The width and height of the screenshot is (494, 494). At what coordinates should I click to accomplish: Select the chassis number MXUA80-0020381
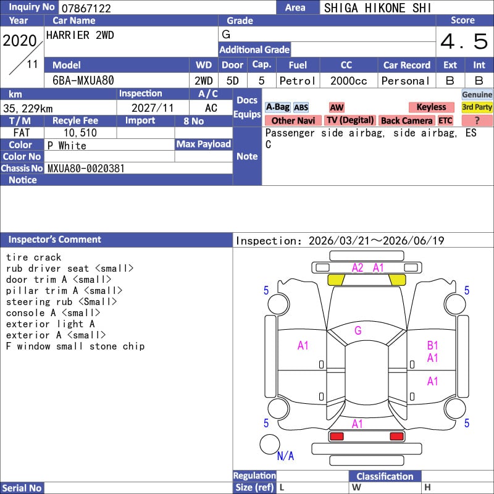[86, 168]
